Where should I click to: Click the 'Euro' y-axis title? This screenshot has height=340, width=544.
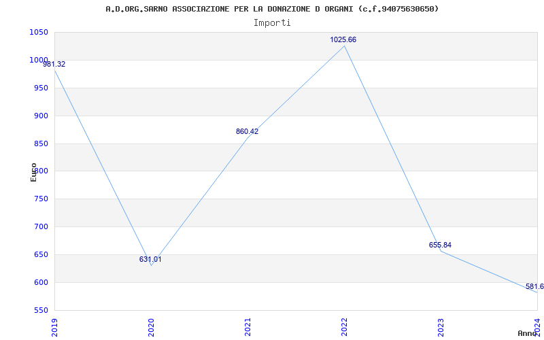point(33,172)
